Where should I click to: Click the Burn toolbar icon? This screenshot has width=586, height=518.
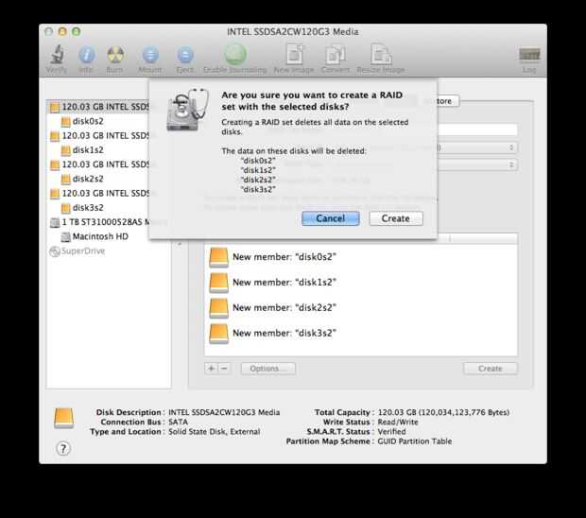(115, 59)
